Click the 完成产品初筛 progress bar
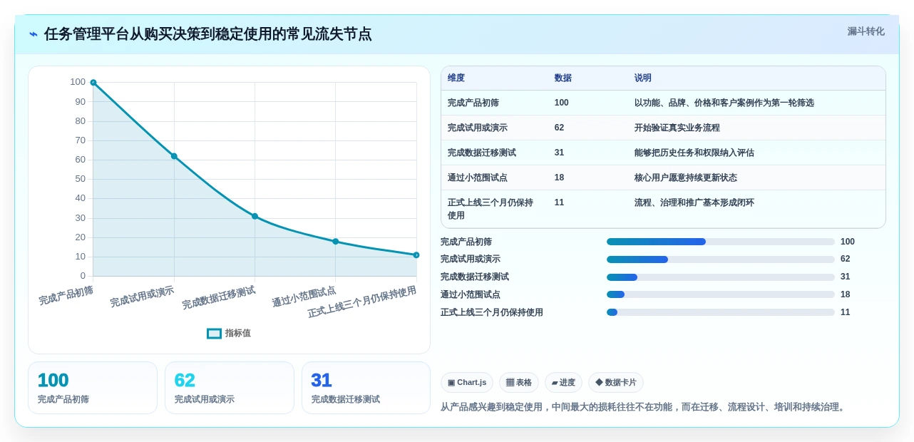The image size is (914, 442). (721, 242)
